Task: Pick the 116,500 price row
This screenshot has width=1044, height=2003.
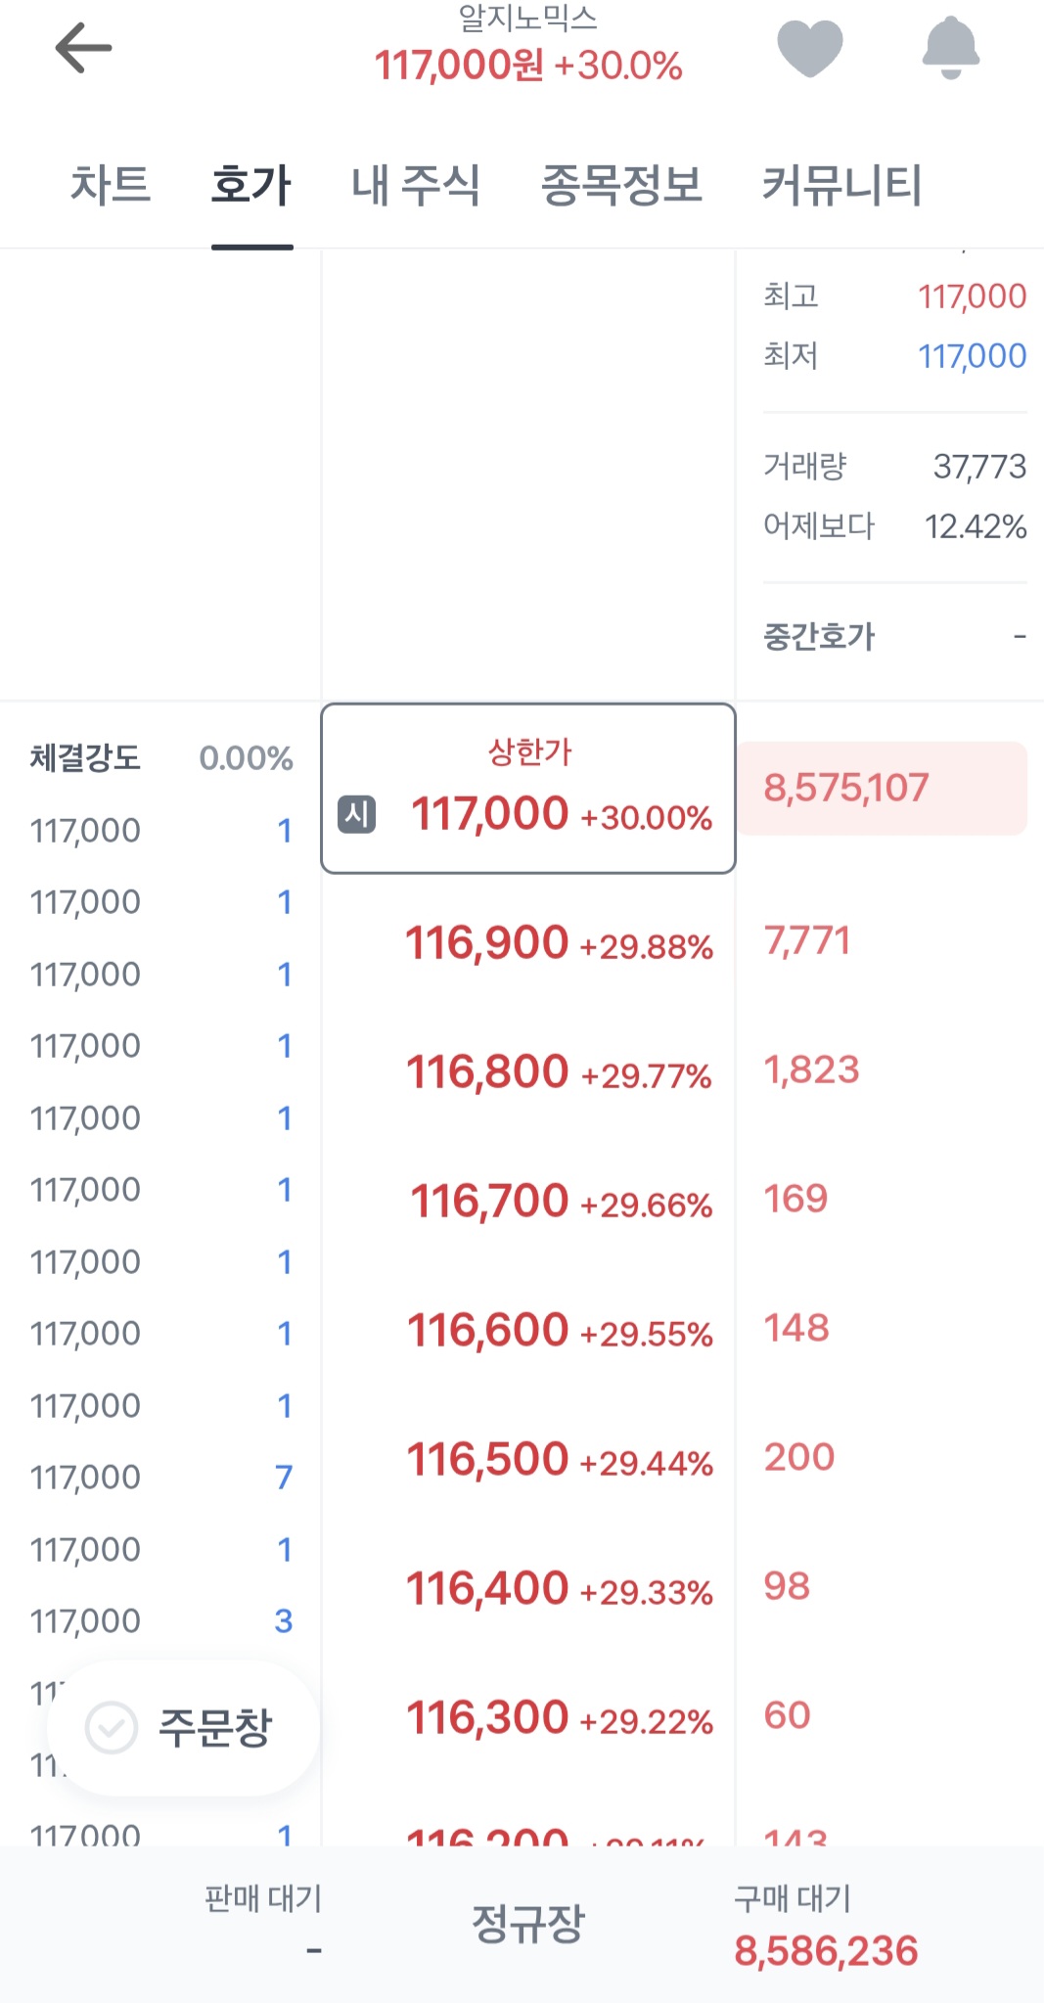Action: coord(528,1460)
